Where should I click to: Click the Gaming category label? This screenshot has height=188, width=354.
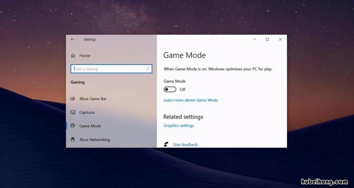pyautogui.click(x=78, y=82)
